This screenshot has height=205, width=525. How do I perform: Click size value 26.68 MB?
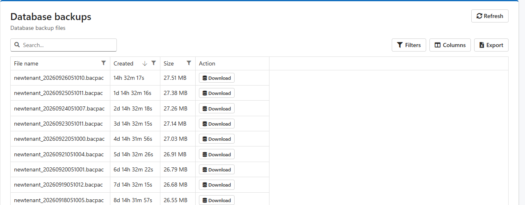(x=176, y=185)
